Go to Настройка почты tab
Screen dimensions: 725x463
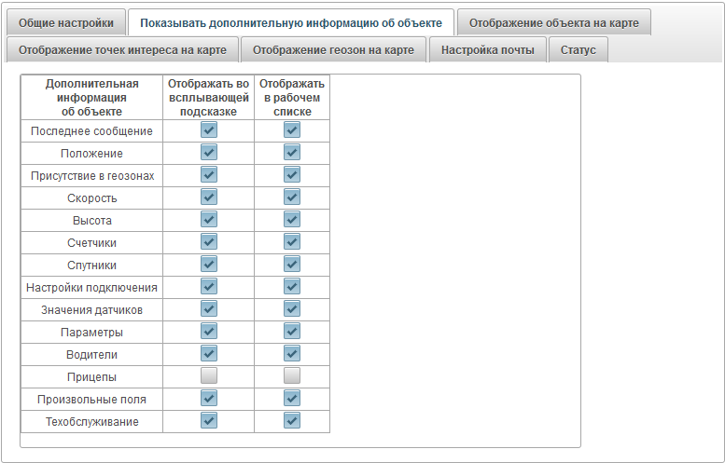487,50
